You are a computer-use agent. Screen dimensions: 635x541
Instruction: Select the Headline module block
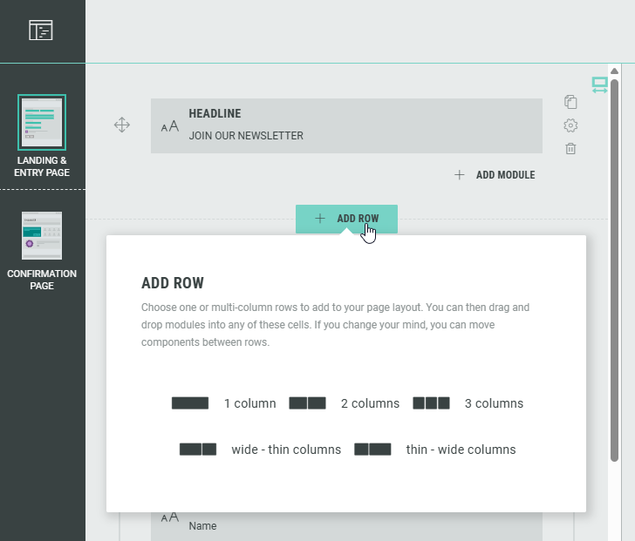(x=346, y=125)
